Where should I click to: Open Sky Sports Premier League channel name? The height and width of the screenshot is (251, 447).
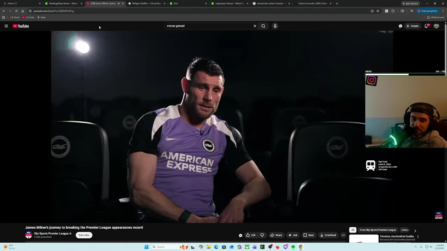pyautogui.click(x=51, y=234)
